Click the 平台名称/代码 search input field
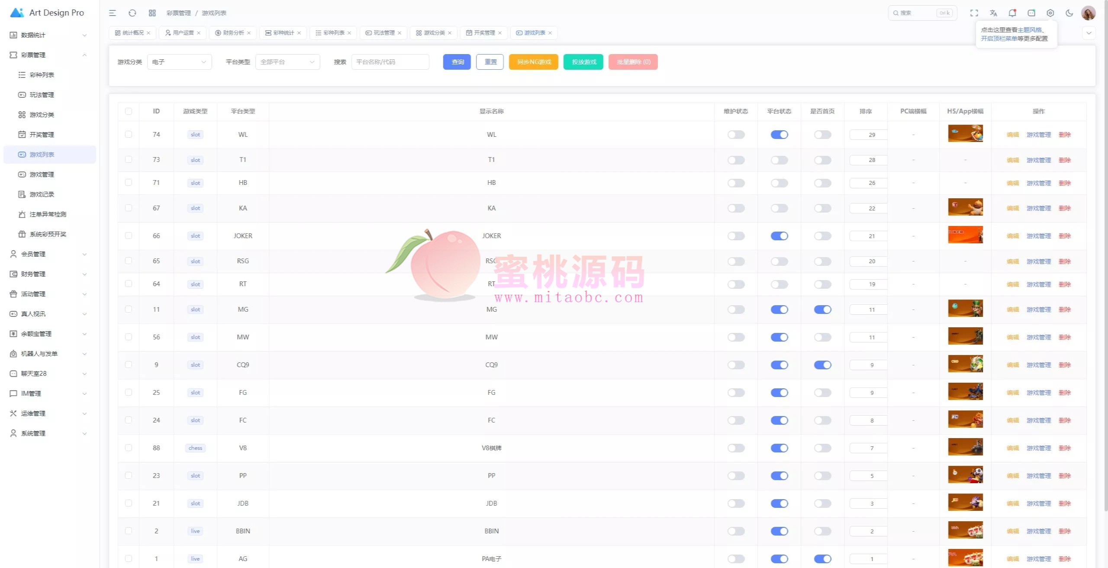Viewport: 1108px width, 568px height. coord(390,62)
